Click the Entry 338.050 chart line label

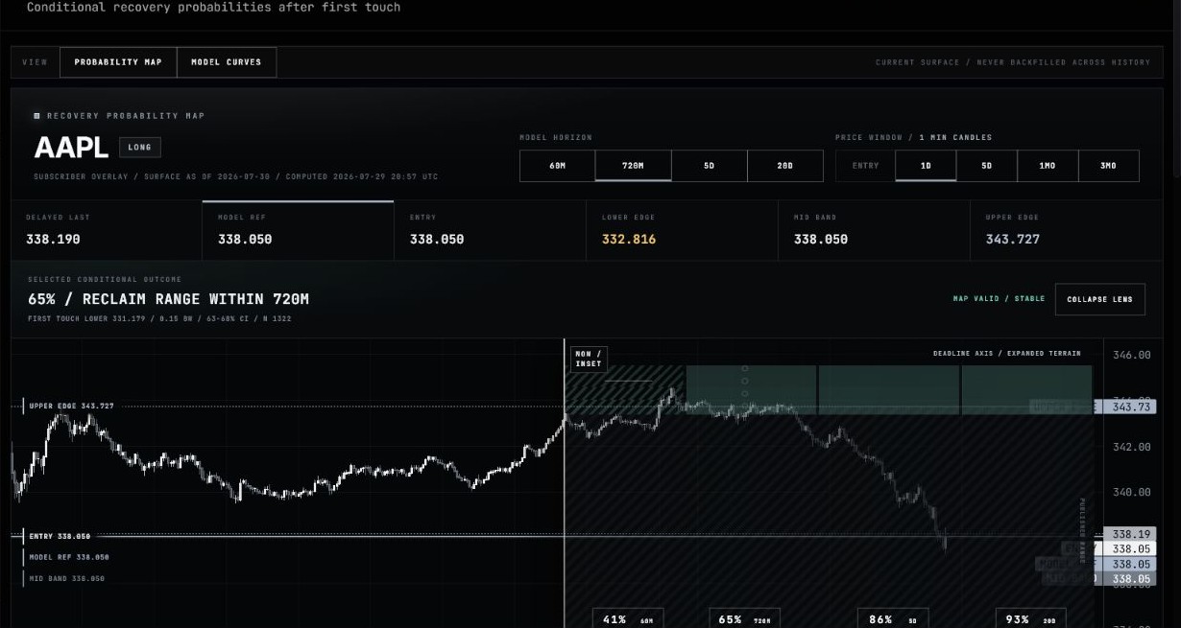(58, 536)
